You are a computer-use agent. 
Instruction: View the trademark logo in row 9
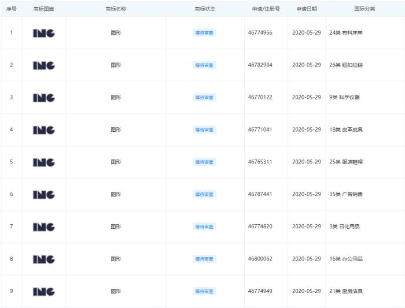click(44, 292)
